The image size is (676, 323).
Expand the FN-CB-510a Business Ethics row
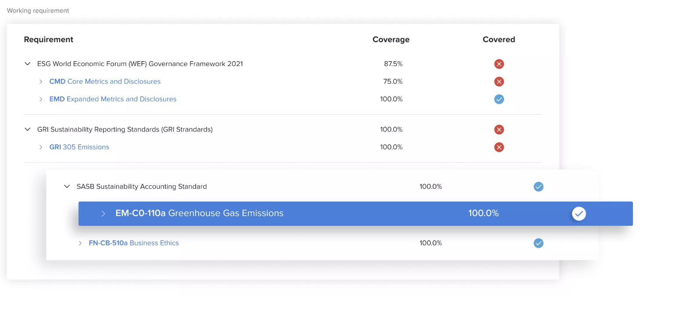(80, 243)
